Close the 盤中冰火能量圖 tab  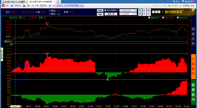click(27, 2)
